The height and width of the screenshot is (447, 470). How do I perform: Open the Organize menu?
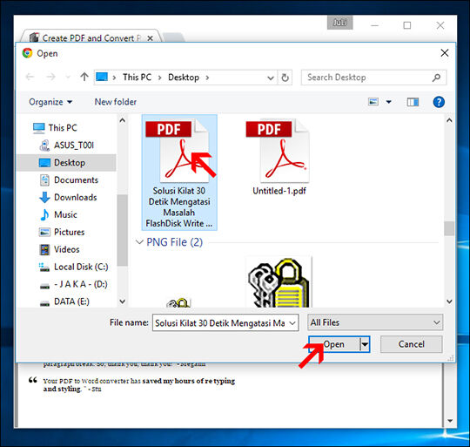click(x=50, y=102)
